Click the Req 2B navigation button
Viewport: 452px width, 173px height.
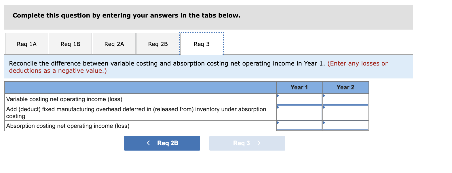point(162,143)
